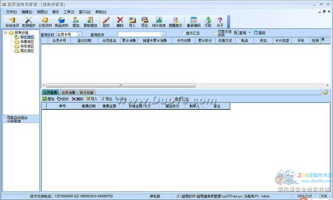Open 公司资料 company info icon
This screenshot has height=200, width=333.
tap(45, 22)
